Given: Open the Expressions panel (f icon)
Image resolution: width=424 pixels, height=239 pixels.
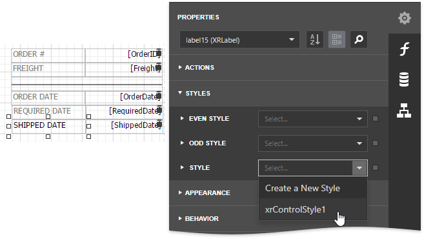Looking at the screenshot, I should pyautogui.click(x=404, y=49).
